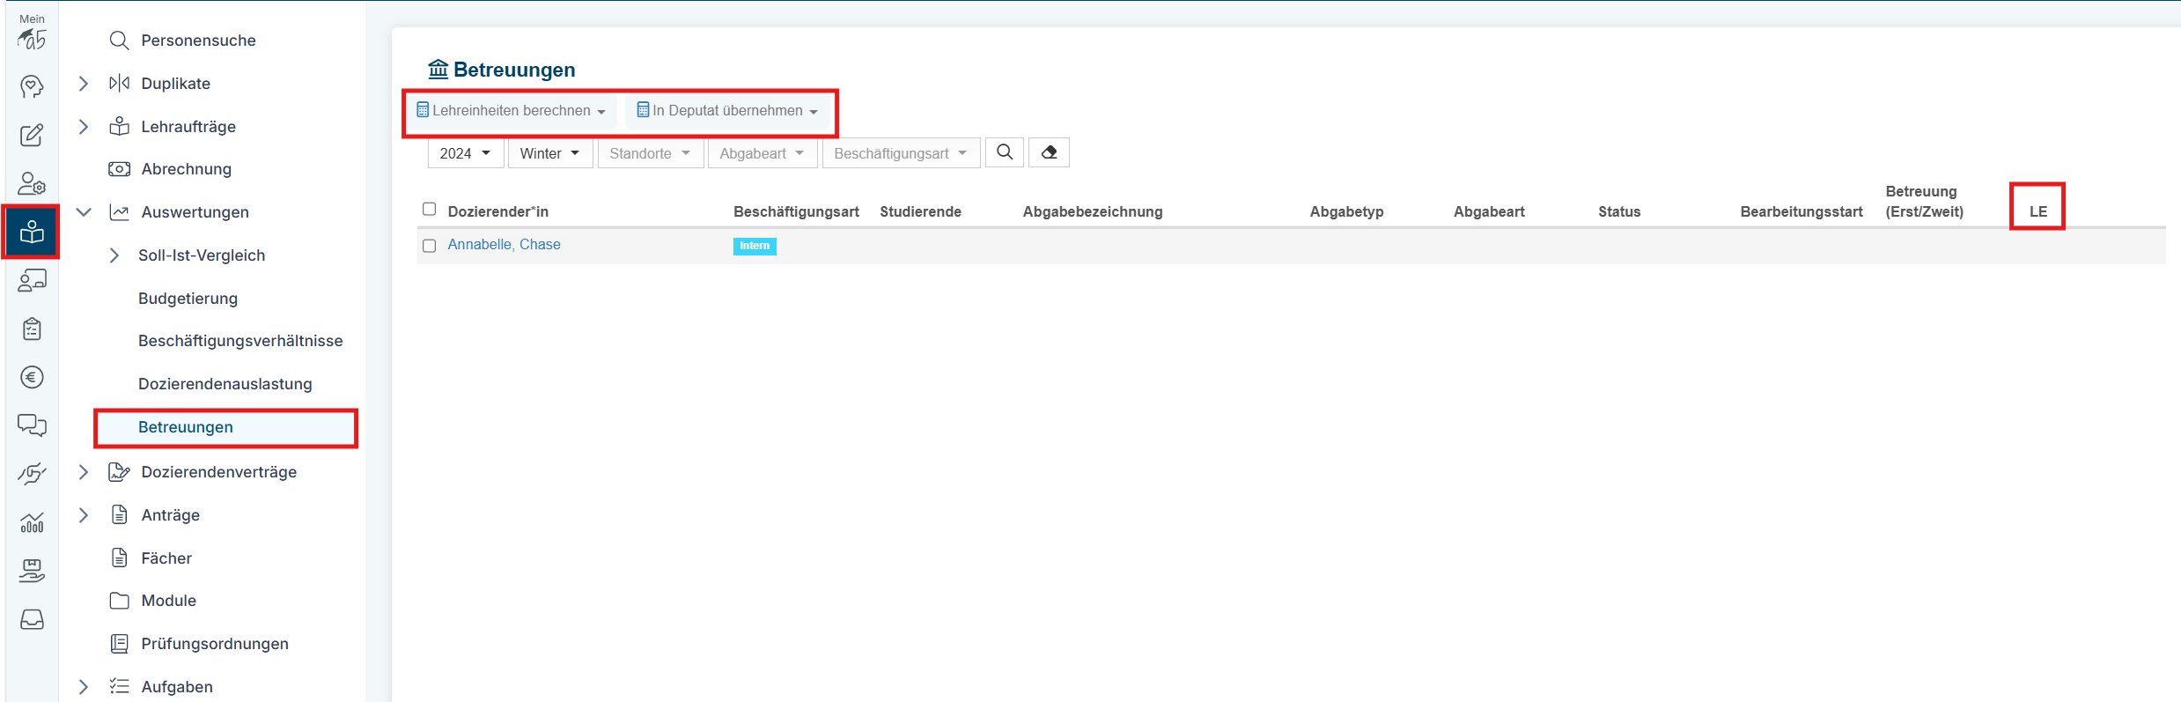The height and width of the screenshot is (702, 2181).
Task: Open the inbox tray sidebar icon
Action: pos(32,620)
